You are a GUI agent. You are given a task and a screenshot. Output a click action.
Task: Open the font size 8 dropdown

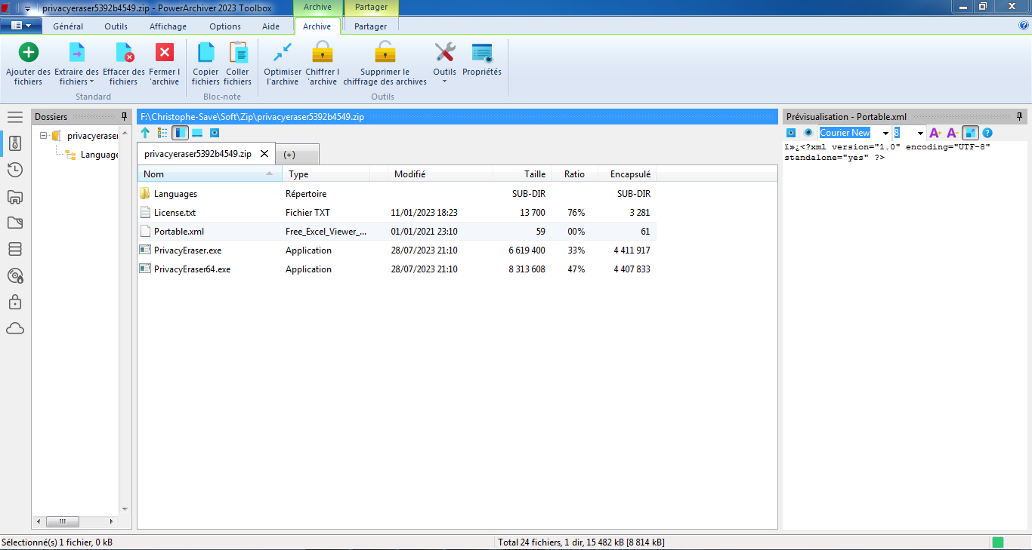(920, 133)
